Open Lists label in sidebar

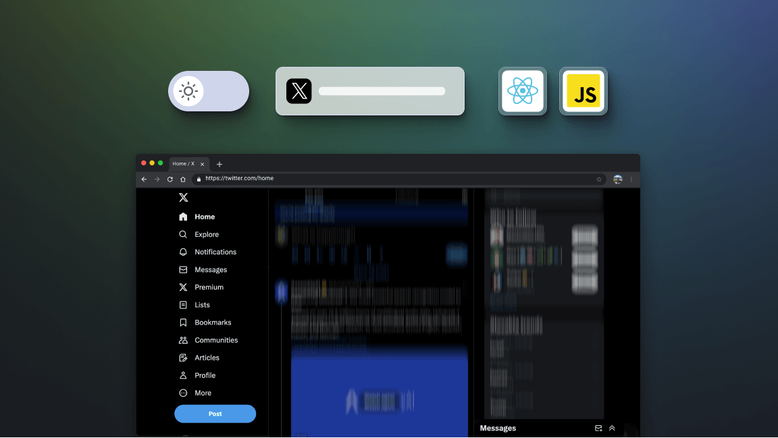[202, 305]
